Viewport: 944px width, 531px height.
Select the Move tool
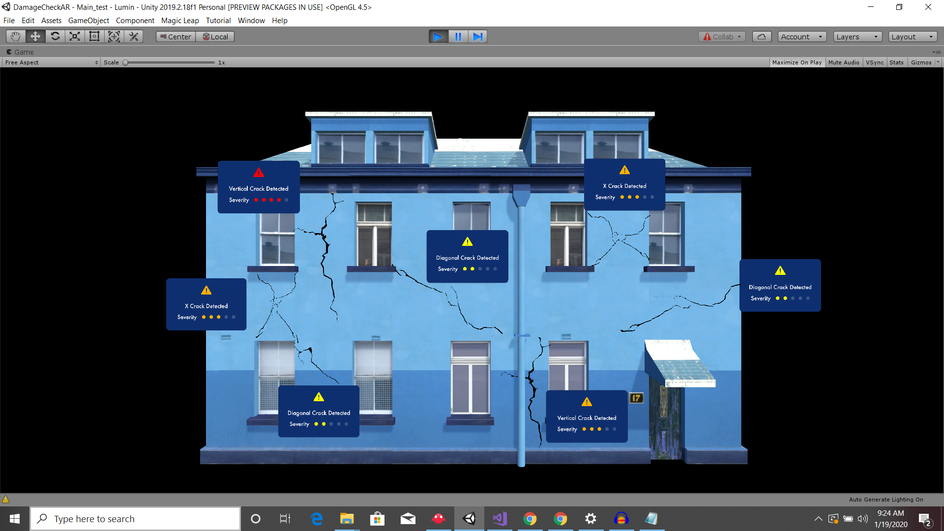tap(35, 36)
